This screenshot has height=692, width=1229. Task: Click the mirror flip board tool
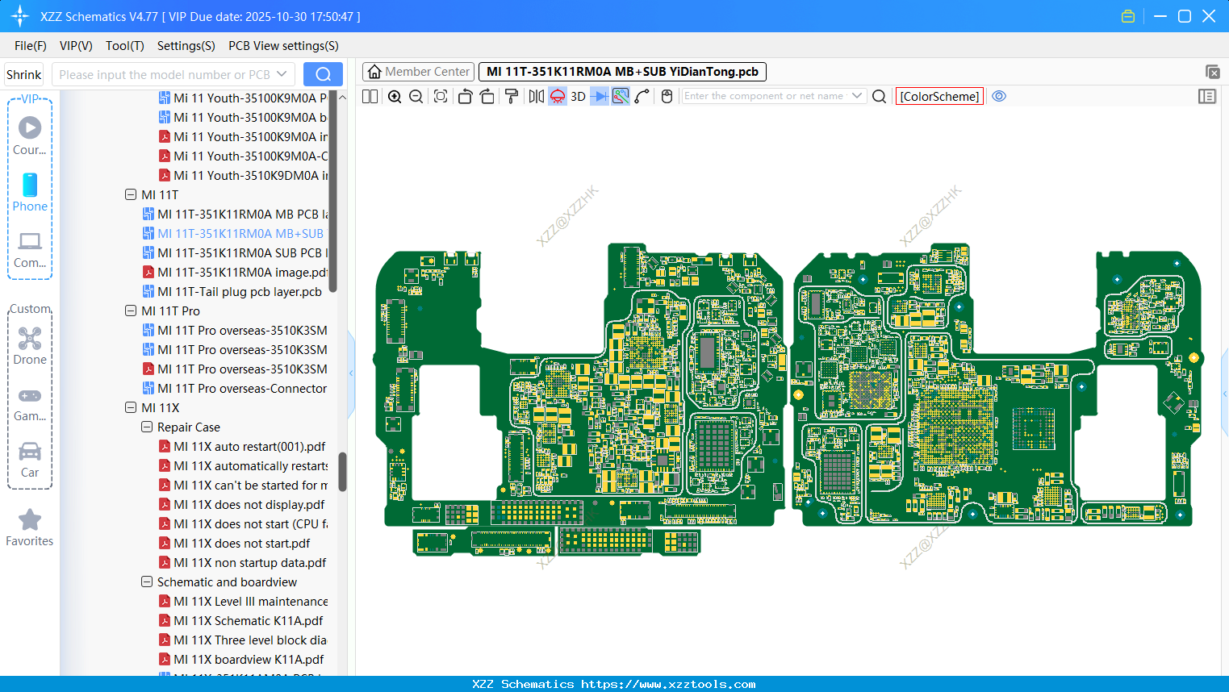536,96
